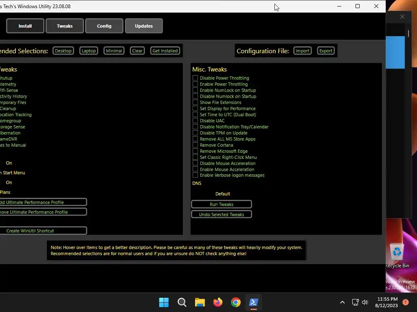Check Enable Power Throttling
Image resolution: width=417 pixels, height=312 pixels.
(195, 84)
